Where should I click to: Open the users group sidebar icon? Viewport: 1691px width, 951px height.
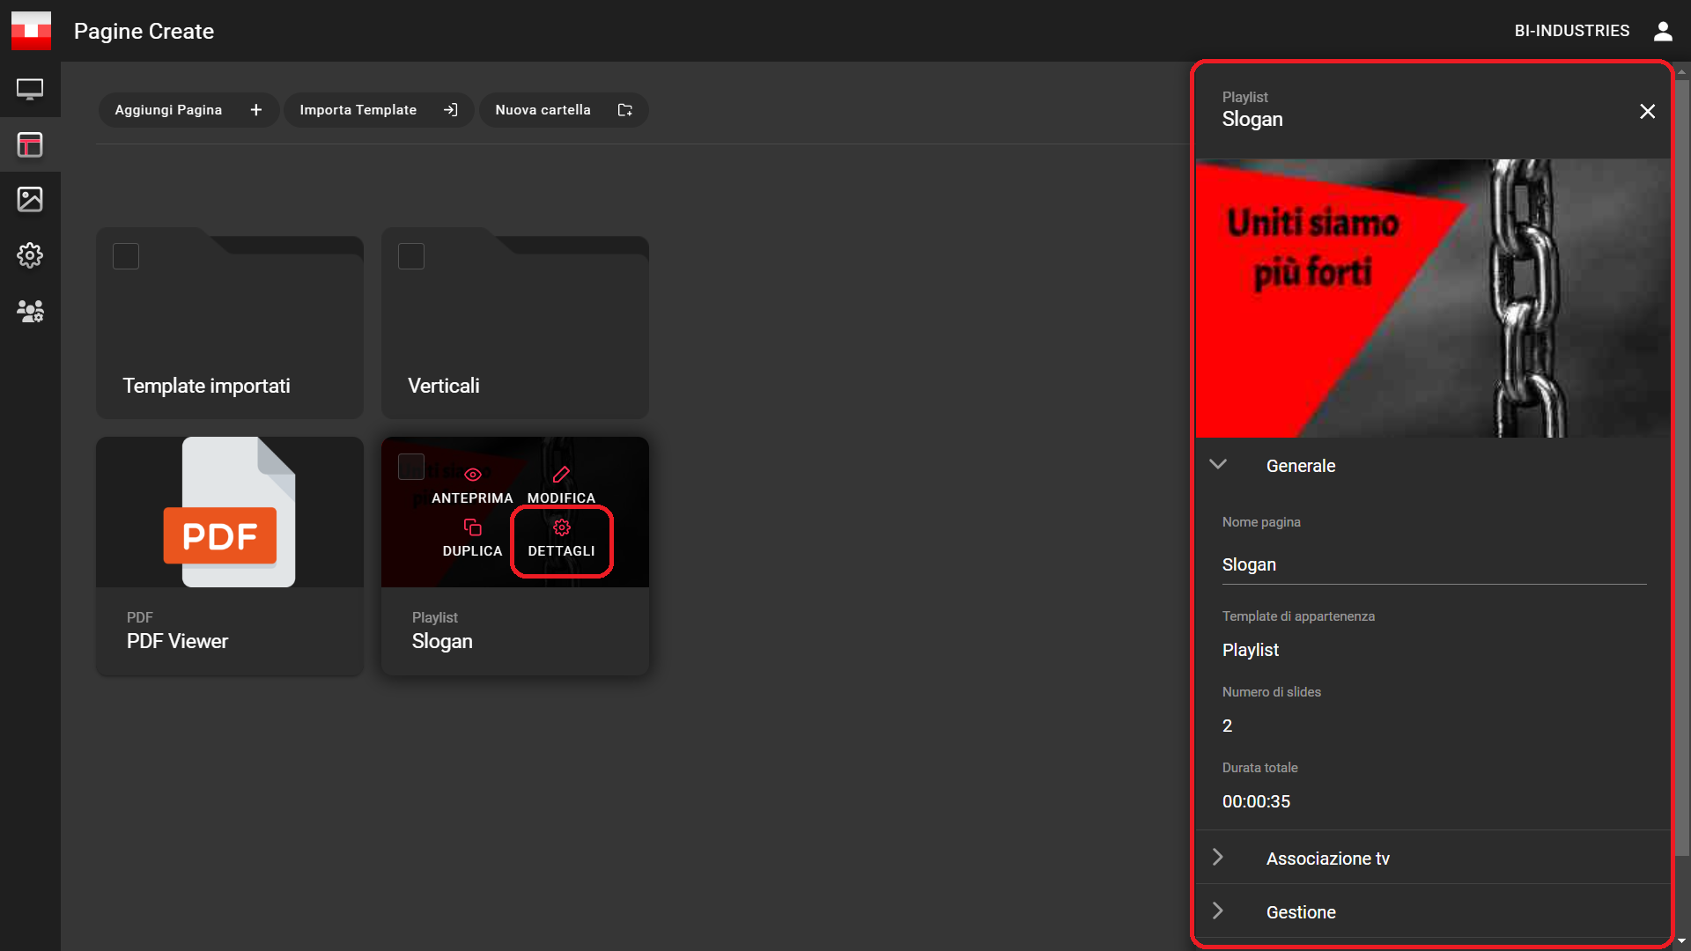30,311
